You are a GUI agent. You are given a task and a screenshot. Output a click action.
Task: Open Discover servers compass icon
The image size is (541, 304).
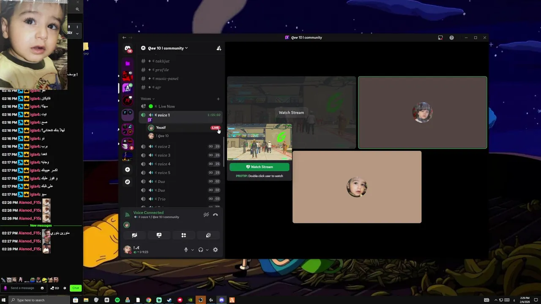click(x=127, y=182)
